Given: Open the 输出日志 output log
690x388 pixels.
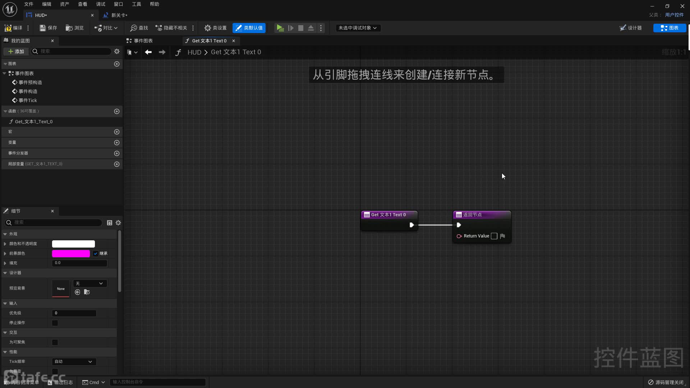Looking at the screenshot, I should pos(60,382).
